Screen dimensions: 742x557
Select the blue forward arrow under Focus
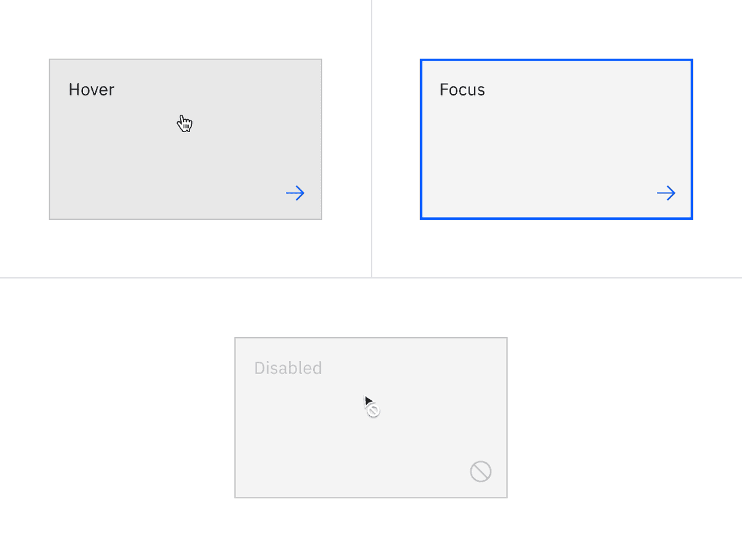coord(666,193)
